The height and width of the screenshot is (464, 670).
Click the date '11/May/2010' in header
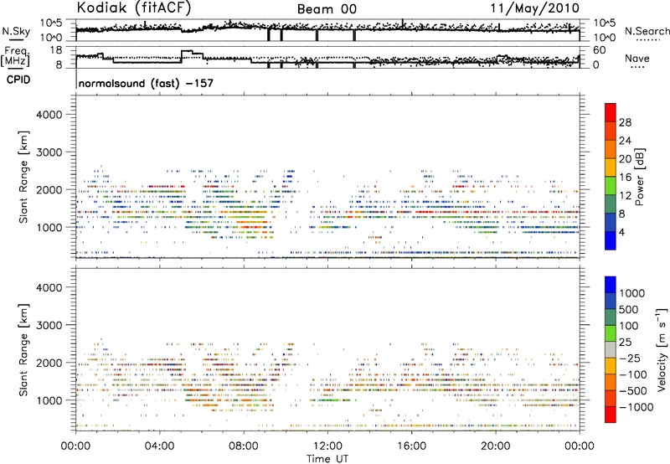[534, 8]
